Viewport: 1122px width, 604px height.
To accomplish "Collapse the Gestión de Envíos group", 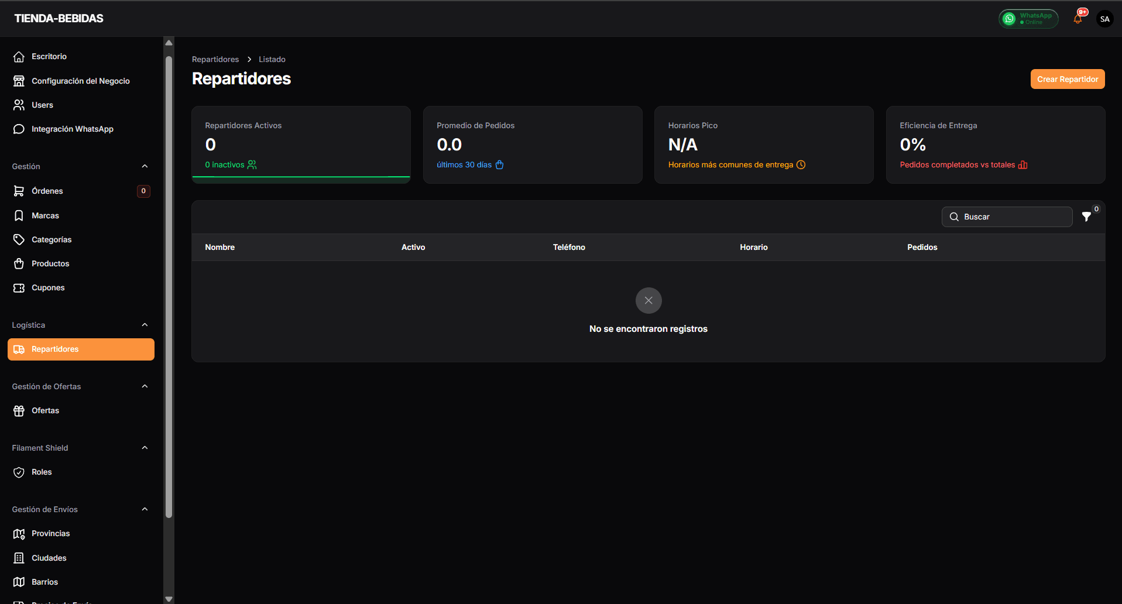I will point(145,509).
